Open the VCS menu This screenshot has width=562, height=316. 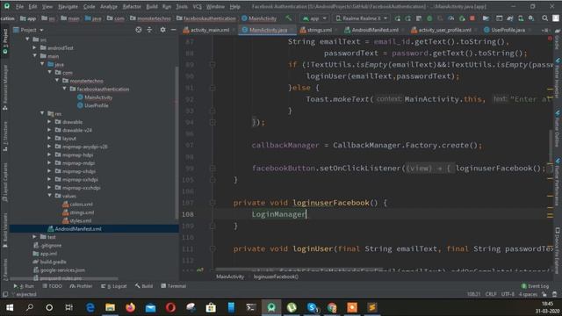coord(197,6)
